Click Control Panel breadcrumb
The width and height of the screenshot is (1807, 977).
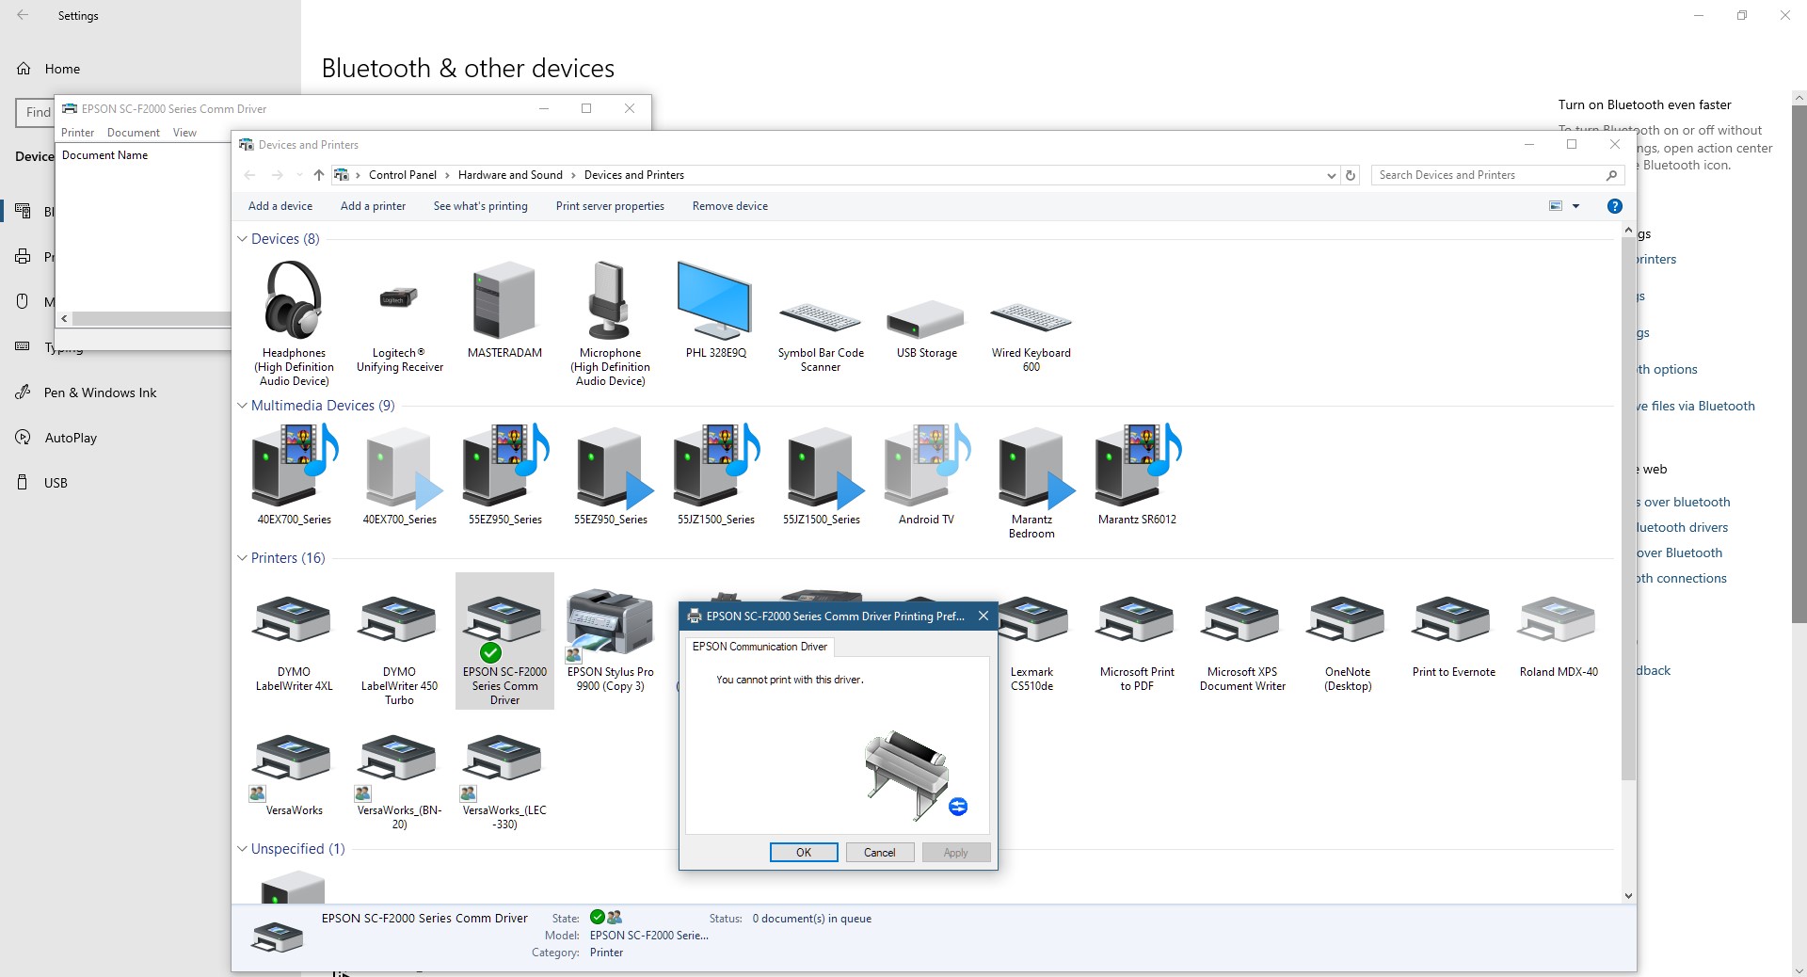[403, 175]
